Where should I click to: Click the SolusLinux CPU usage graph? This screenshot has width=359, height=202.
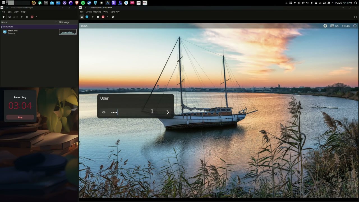(x=68, y=32)
